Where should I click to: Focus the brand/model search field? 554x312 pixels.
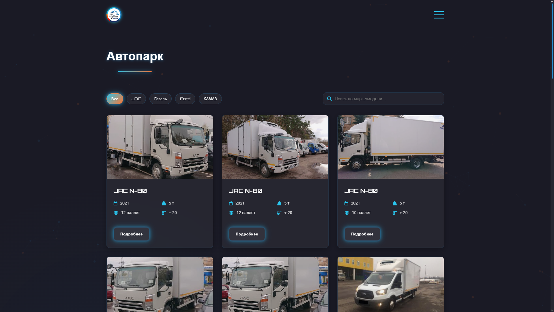point(383,99)
